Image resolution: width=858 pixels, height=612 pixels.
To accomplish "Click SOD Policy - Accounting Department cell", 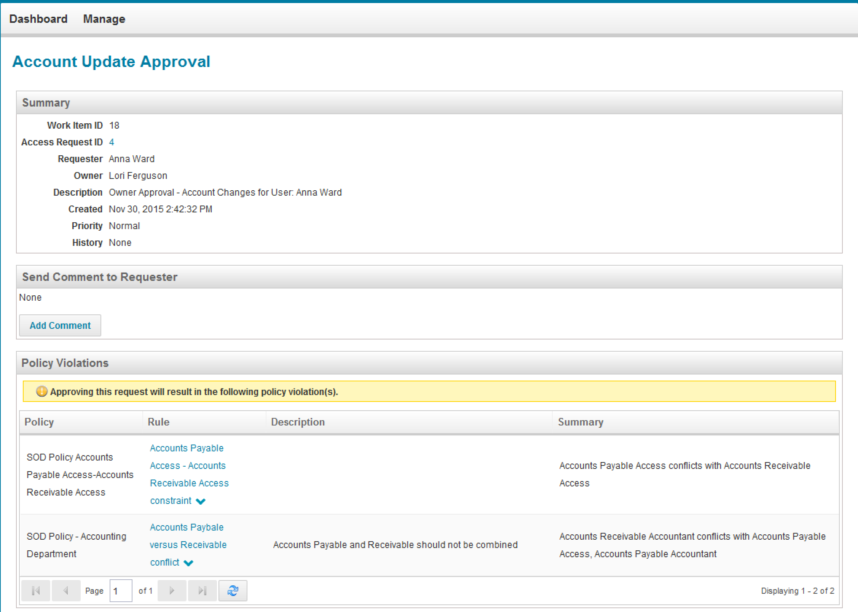I will [x=81, y=545].
